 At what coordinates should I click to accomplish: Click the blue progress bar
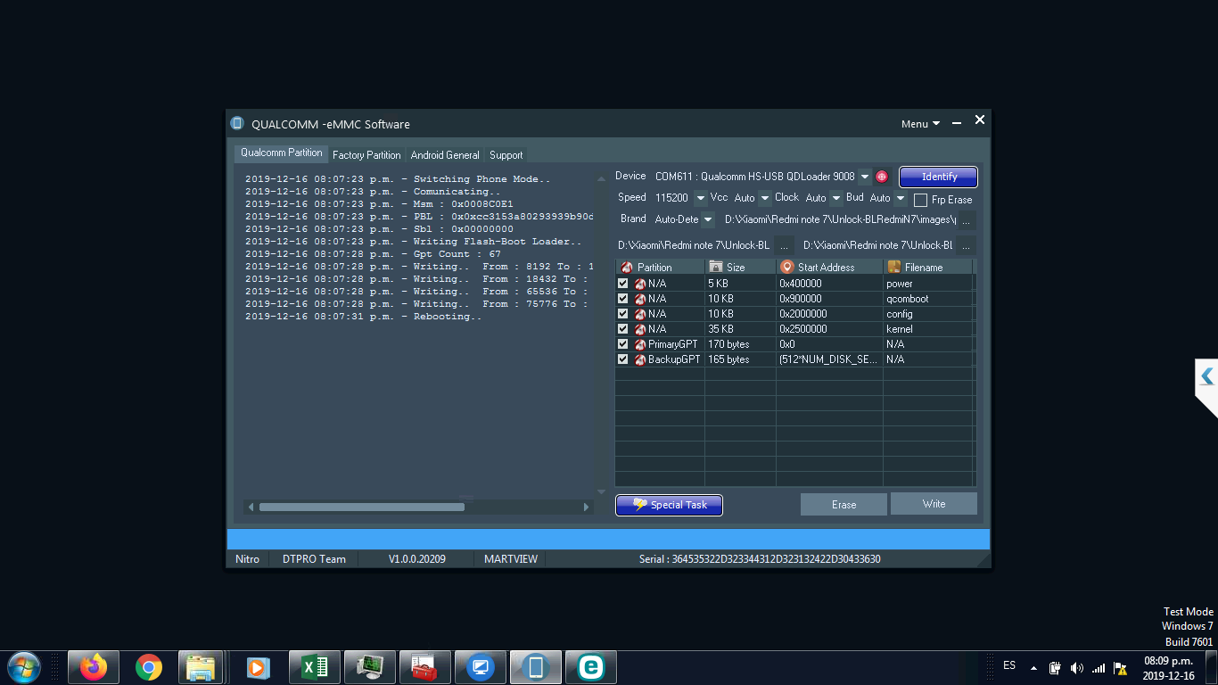point(608,539)
